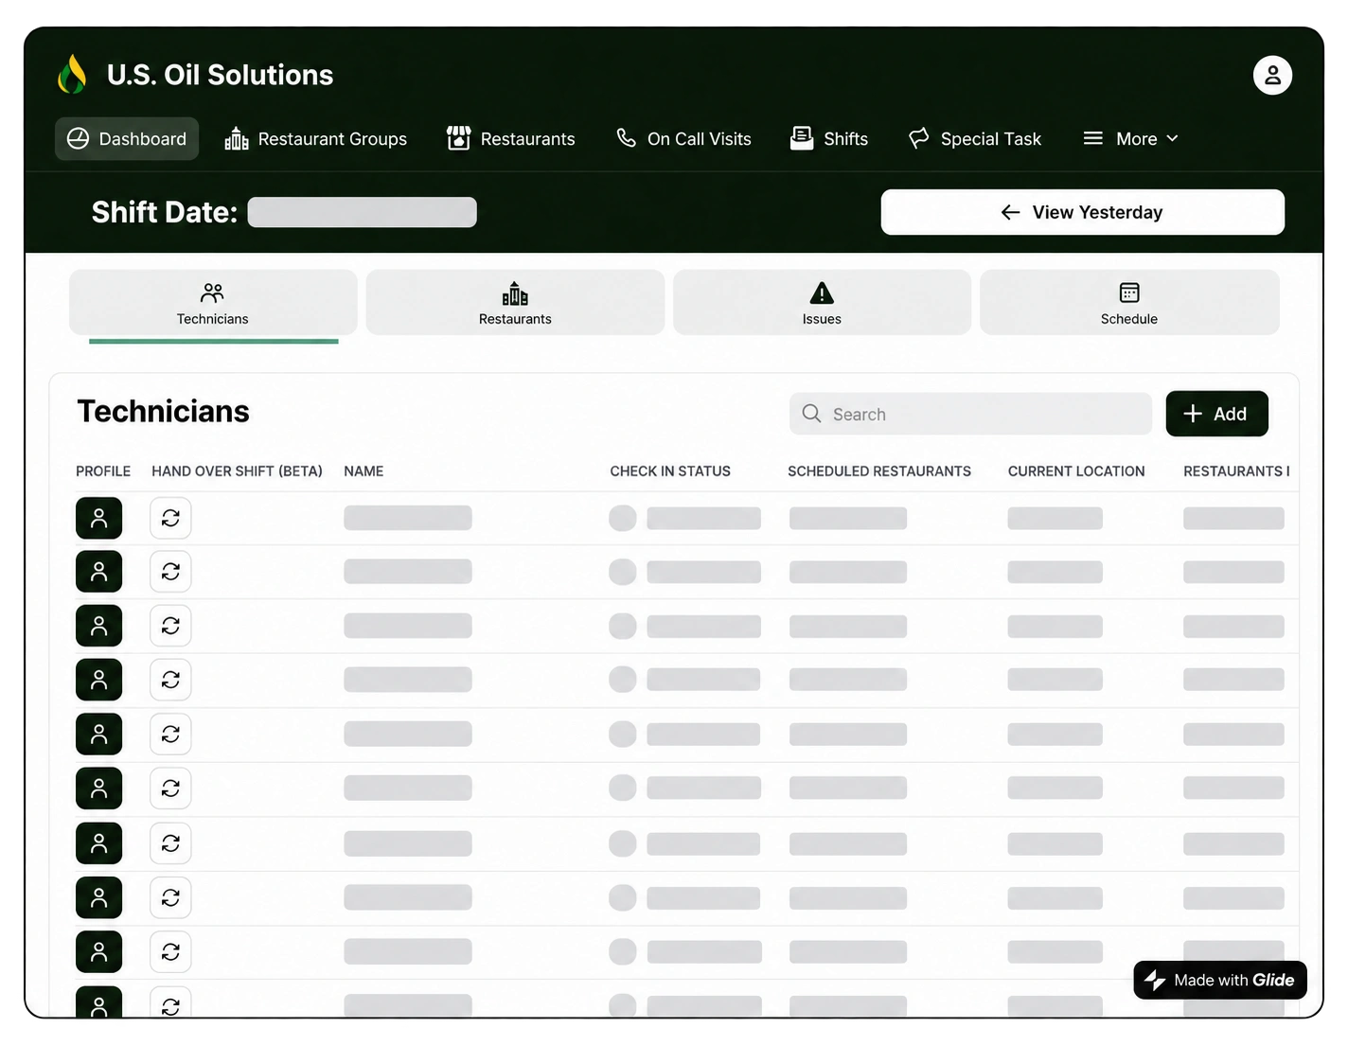This screenshot has height=1046, width=1348.
Task: Open Special Task page
Action: click(x=975, y=138)
